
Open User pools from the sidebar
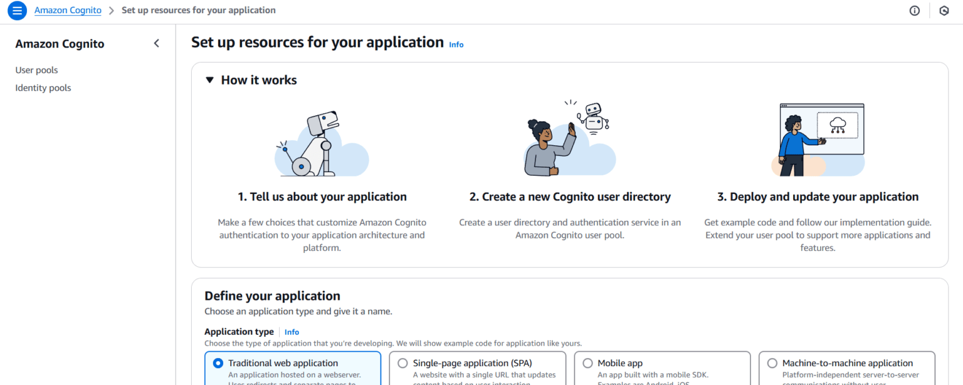tap(36, 69)
